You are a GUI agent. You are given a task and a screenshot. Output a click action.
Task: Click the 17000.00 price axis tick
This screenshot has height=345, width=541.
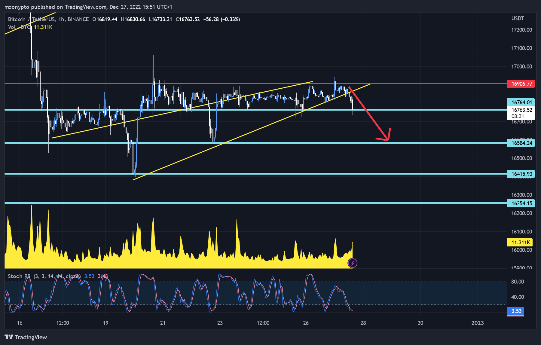click(x=521, y=66)
